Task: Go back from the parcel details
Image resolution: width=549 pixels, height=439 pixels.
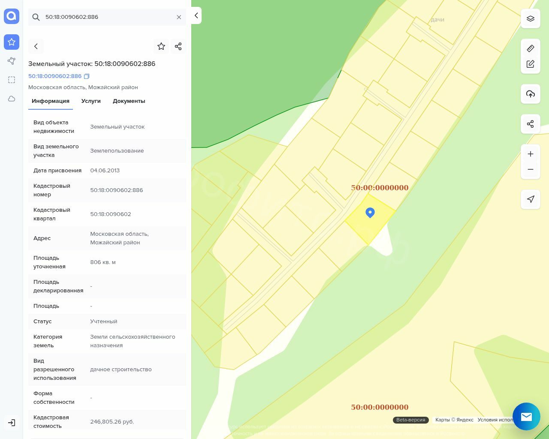Action: click(36, 46)
